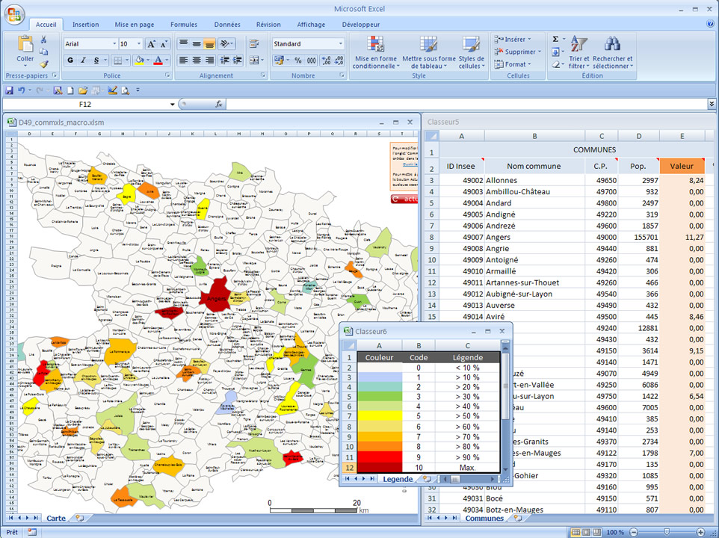The width and height of the screenshot is (719, 538).
Task: Switch to the Mise en page tab
Action: (x=135, y=25)
